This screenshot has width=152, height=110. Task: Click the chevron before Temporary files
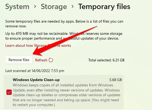[x=73, y=6]
